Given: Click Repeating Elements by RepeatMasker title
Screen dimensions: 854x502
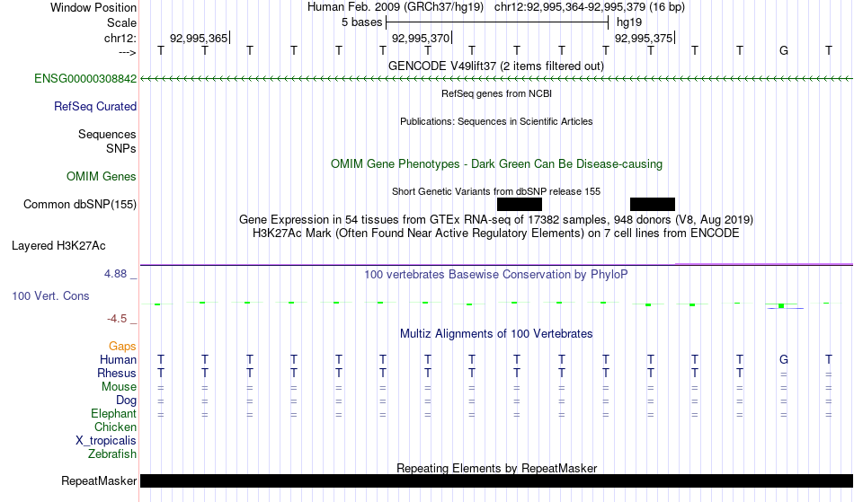Looking at the screenshot, I should pyautogui.click(x=497, y=468).
